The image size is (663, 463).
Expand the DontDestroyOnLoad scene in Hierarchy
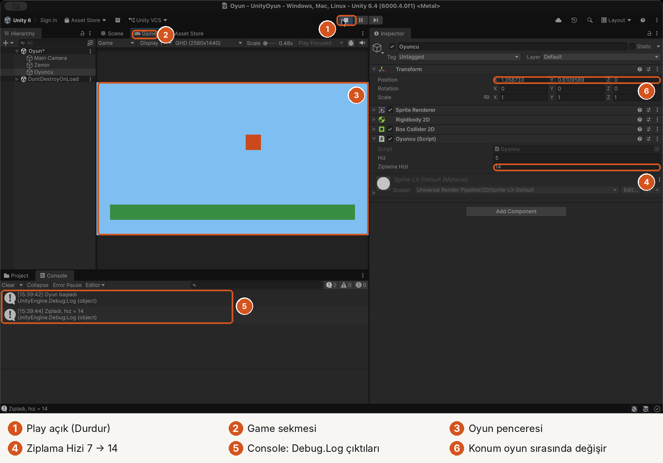(x=17, y=79)
